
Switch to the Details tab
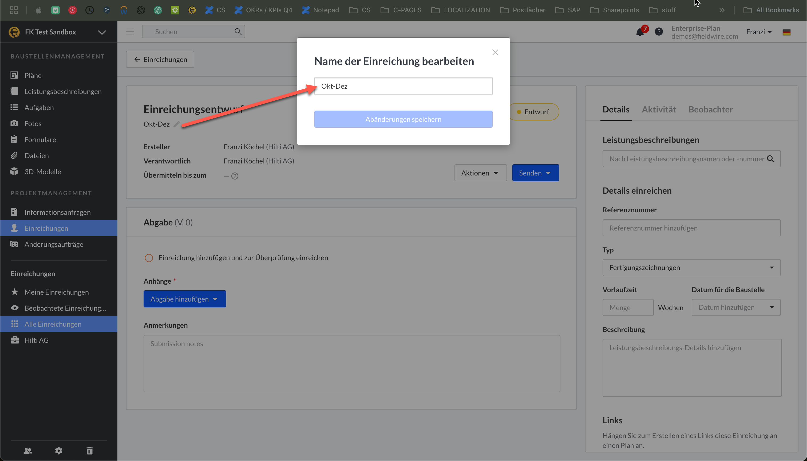pos(616,110)
